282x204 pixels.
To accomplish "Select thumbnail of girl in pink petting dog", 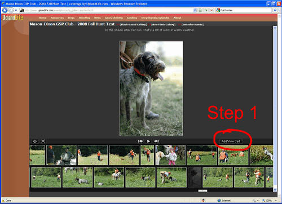I will coord(170,155).
